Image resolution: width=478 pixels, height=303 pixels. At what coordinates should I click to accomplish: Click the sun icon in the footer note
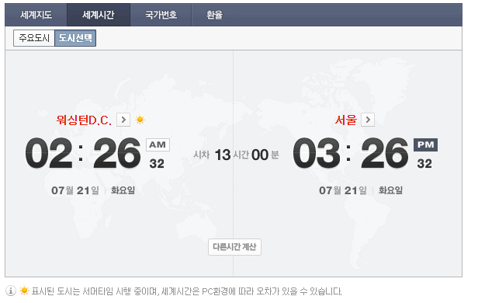pyautogui.click(x=24, y=291)
